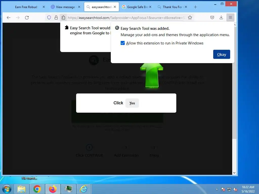Bookmark this page with the star
Image resolution: width=259 pixels, height=194 pixels.
(190, 17)
